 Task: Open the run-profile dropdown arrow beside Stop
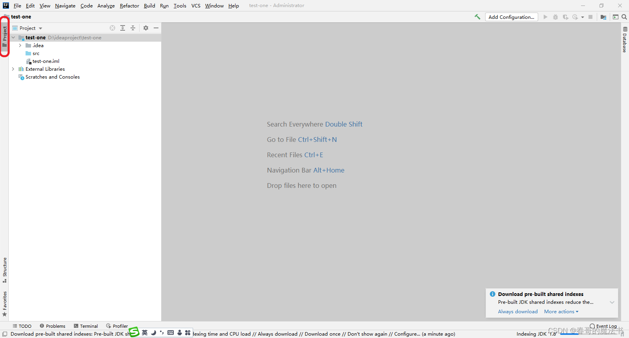point(583,17)
